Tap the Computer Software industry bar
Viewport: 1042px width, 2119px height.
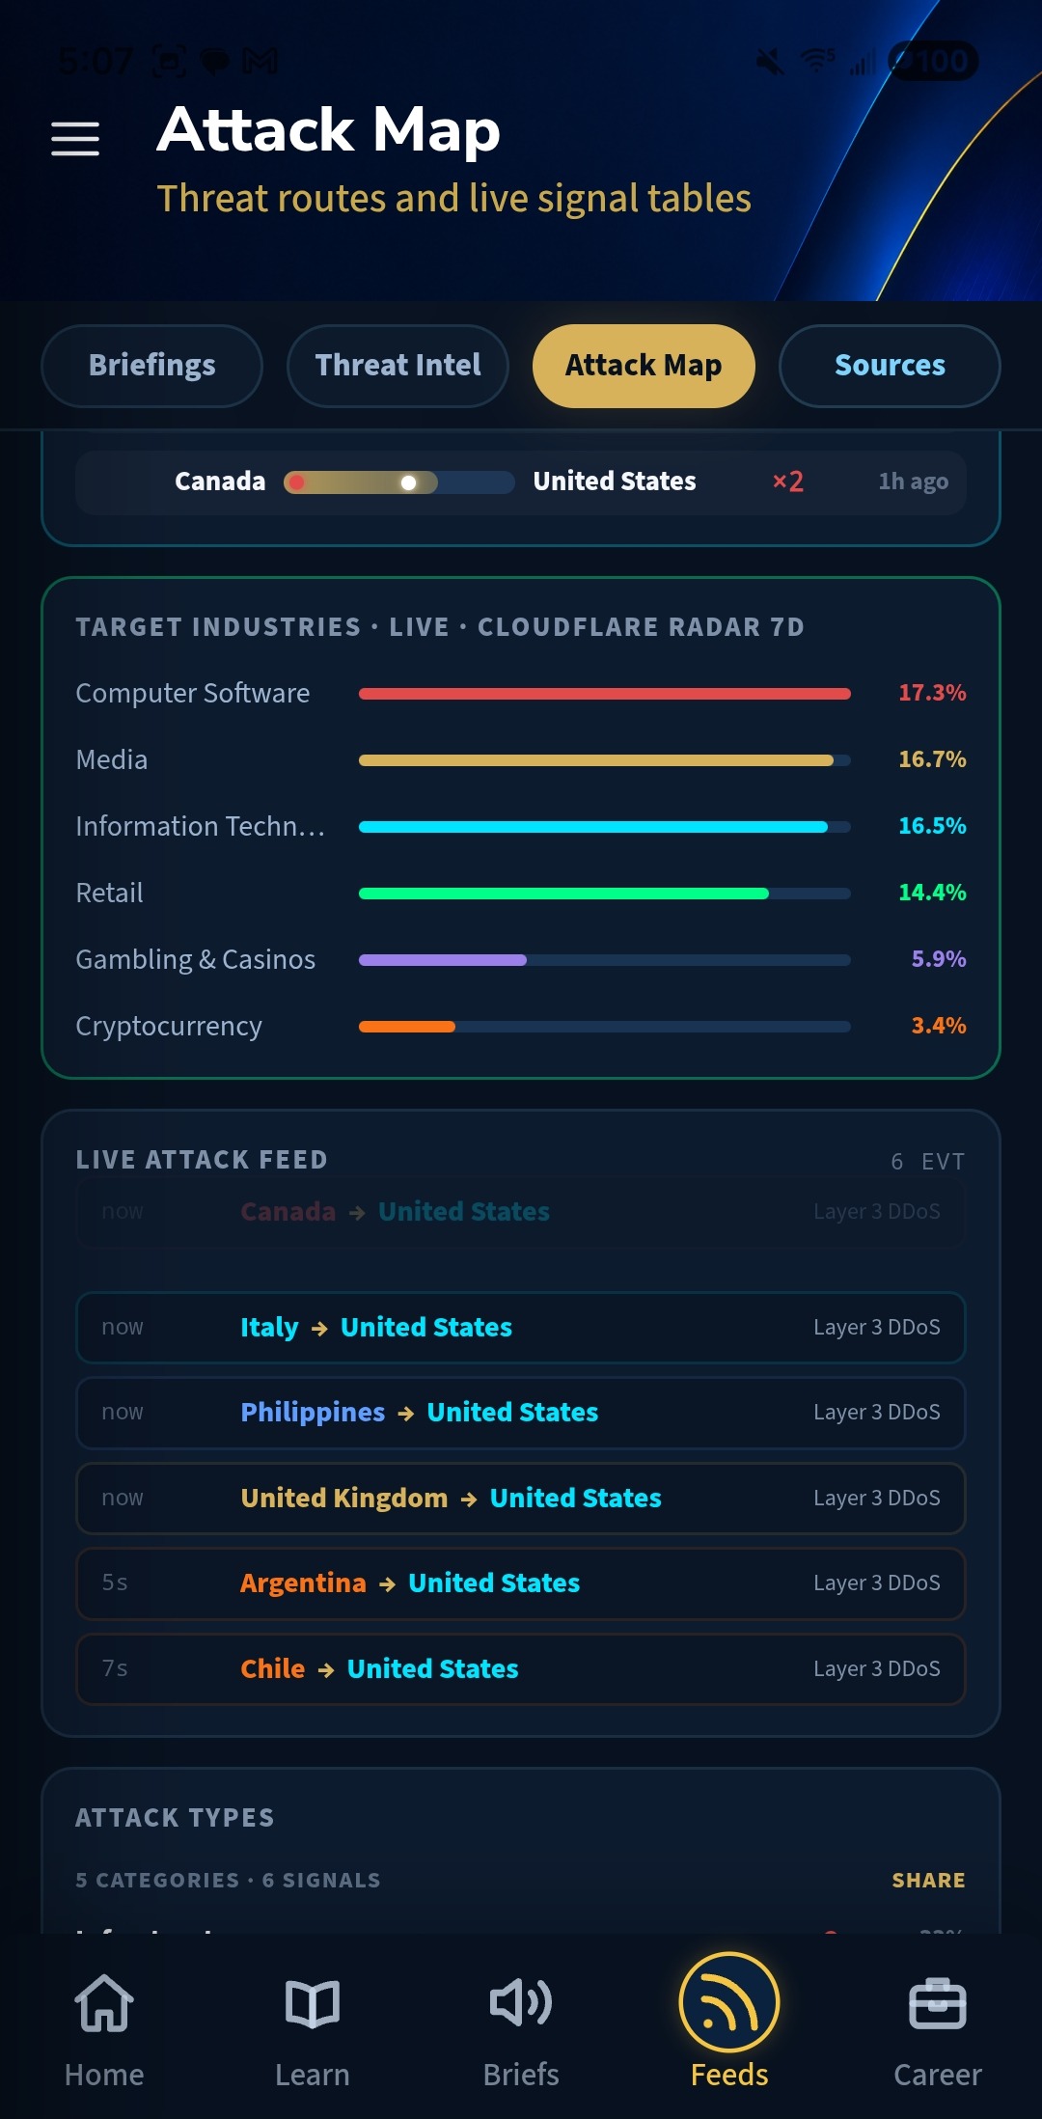click(x=605, y=694)
